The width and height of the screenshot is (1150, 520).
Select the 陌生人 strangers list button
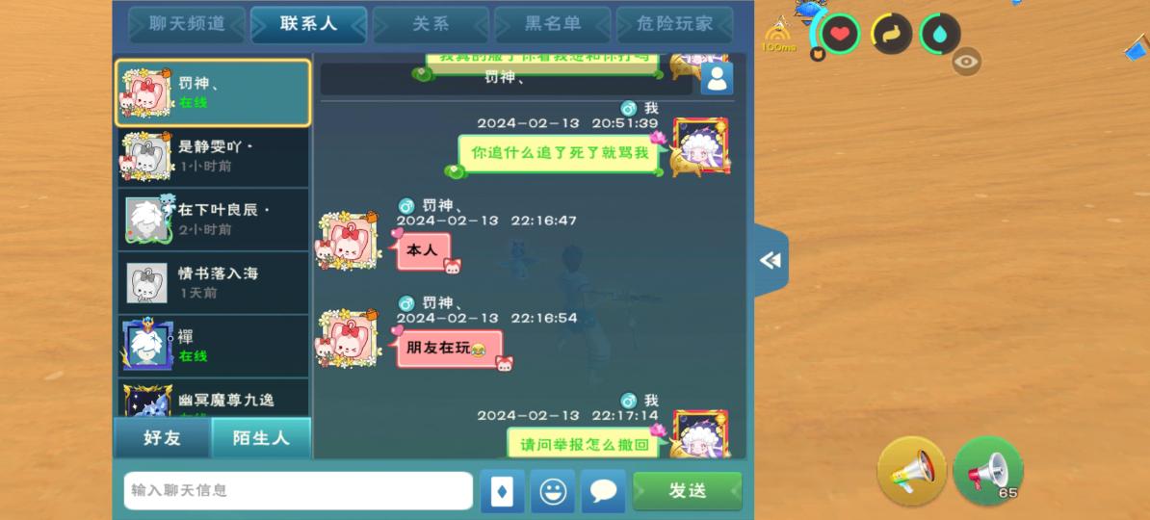pos(261,438)
